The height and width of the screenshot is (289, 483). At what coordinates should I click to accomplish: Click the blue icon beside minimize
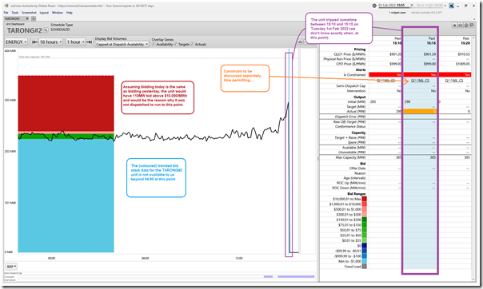click(x=451, y=6)
